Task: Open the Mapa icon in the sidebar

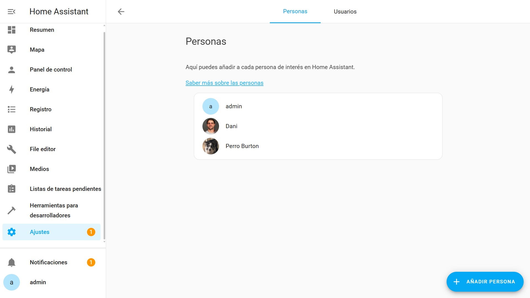Action: click(11, 50)
